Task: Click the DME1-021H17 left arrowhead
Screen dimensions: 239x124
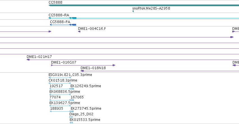Action: pyautogui.click(x=28, y=60)
